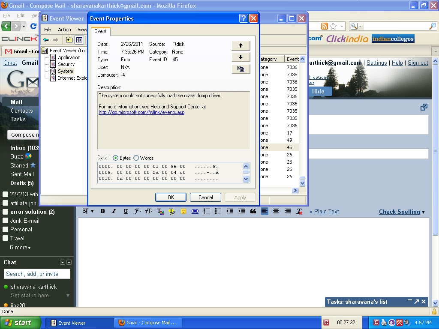Copy event details to clipboard

241,69
